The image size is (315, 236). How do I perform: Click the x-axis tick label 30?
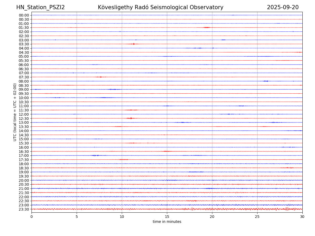coord(302,217)
